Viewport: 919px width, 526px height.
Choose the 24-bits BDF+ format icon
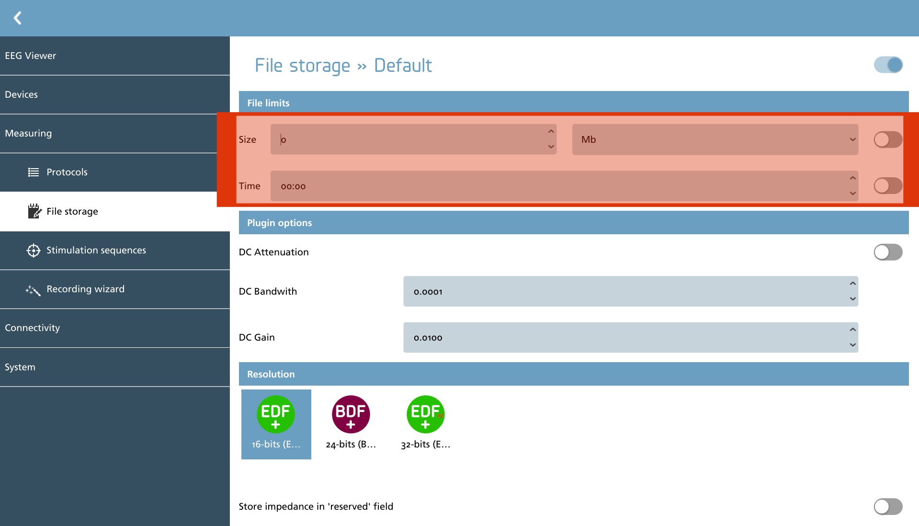tap(351, 414)
